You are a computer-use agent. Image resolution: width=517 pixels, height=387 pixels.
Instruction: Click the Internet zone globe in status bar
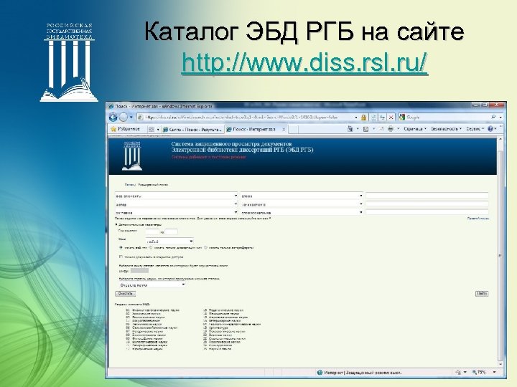click(x=320, y=373)
